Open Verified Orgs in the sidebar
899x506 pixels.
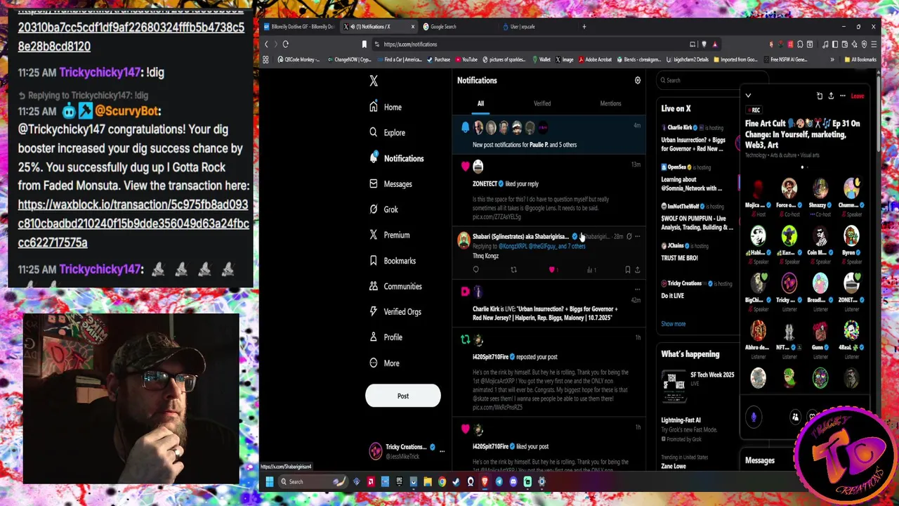coord(395,311)
